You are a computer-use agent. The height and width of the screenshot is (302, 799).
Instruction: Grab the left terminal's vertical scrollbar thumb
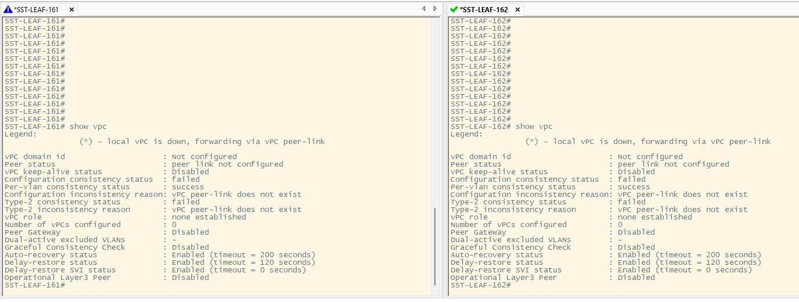click(435, 246)
